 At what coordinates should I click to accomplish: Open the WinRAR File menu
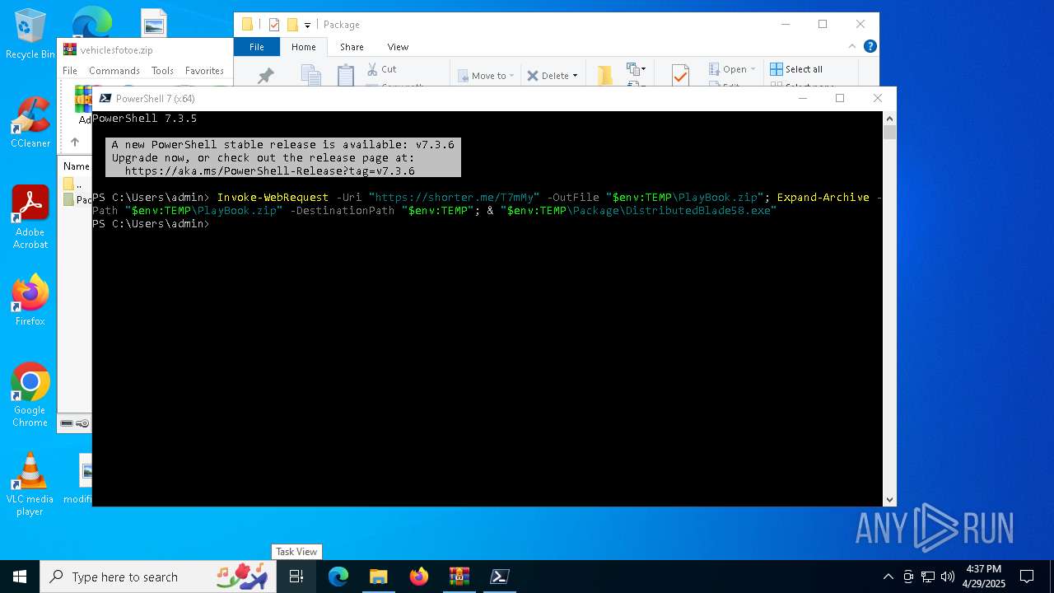point(70,71)
